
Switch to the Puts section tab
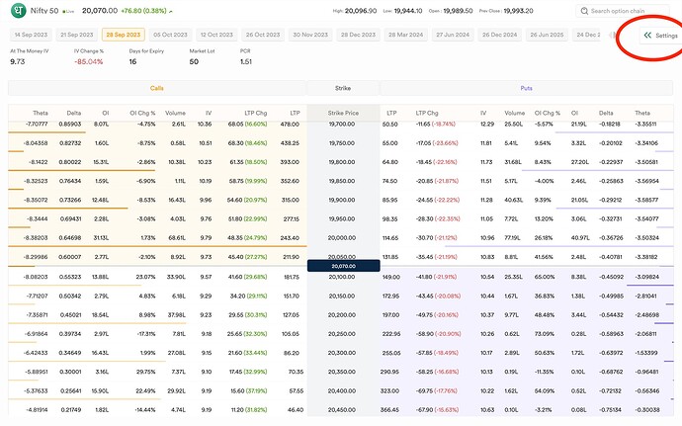(x=526, y=88)
